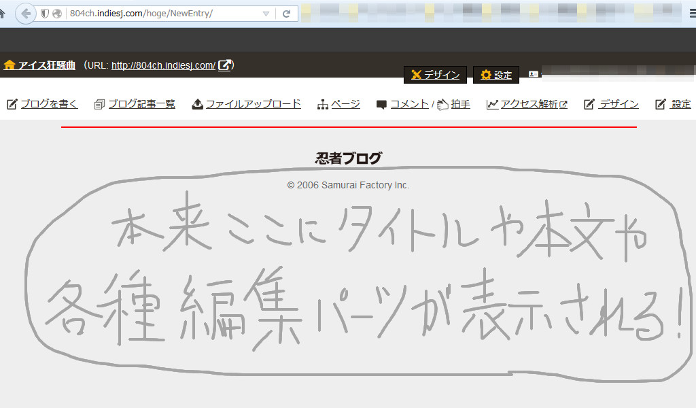Open the コメント menu link
This screenshot has height=408, width=696.
pos(409,104)
